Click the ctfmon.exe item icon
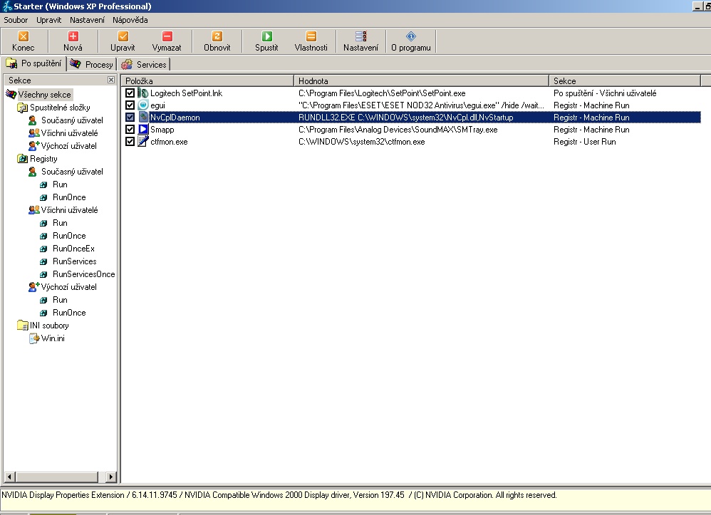Screen dimensions: 711x515 142,142
